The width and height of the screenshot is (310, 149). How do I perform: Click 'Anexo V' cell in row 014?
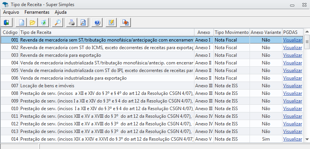click(204, 139)
